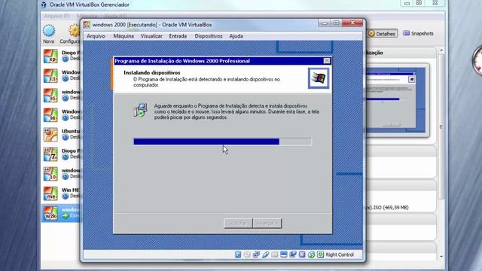Click the Right Control host key label
Image resolution: width=482 pixels, height=271 pixels.
(340, 254)
